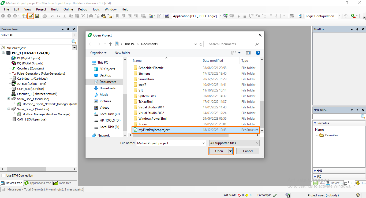This screenshot has width=366, height=198.
Task: Click the dialog Help question mark icon
Action: pos(258,53)
